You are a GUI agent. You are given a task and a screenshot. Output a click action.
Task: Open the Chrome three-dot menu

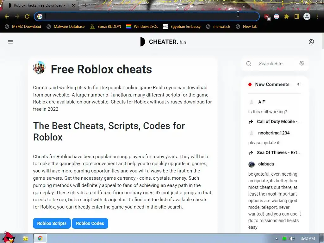tap(317, 16)
